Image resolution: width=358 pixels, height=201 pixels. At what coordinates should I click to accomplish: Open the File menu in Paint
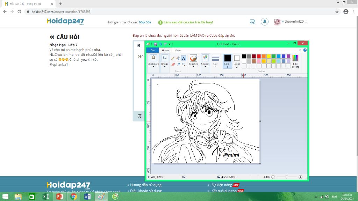pos(152,50)
